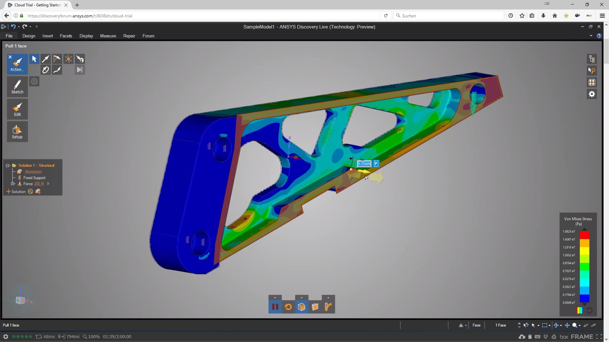This screenshot has width=609, height=342.
Task: Open the Edit tool
Action: coord(17,109)
